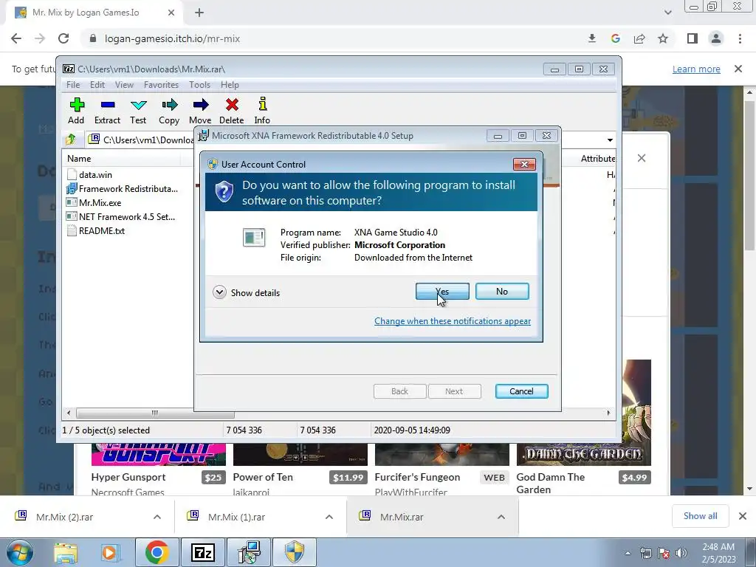This screenshot has width=756, height=567.
Task: Click the download icon in Chrome address bar
Action: click(x=592, y=38)
